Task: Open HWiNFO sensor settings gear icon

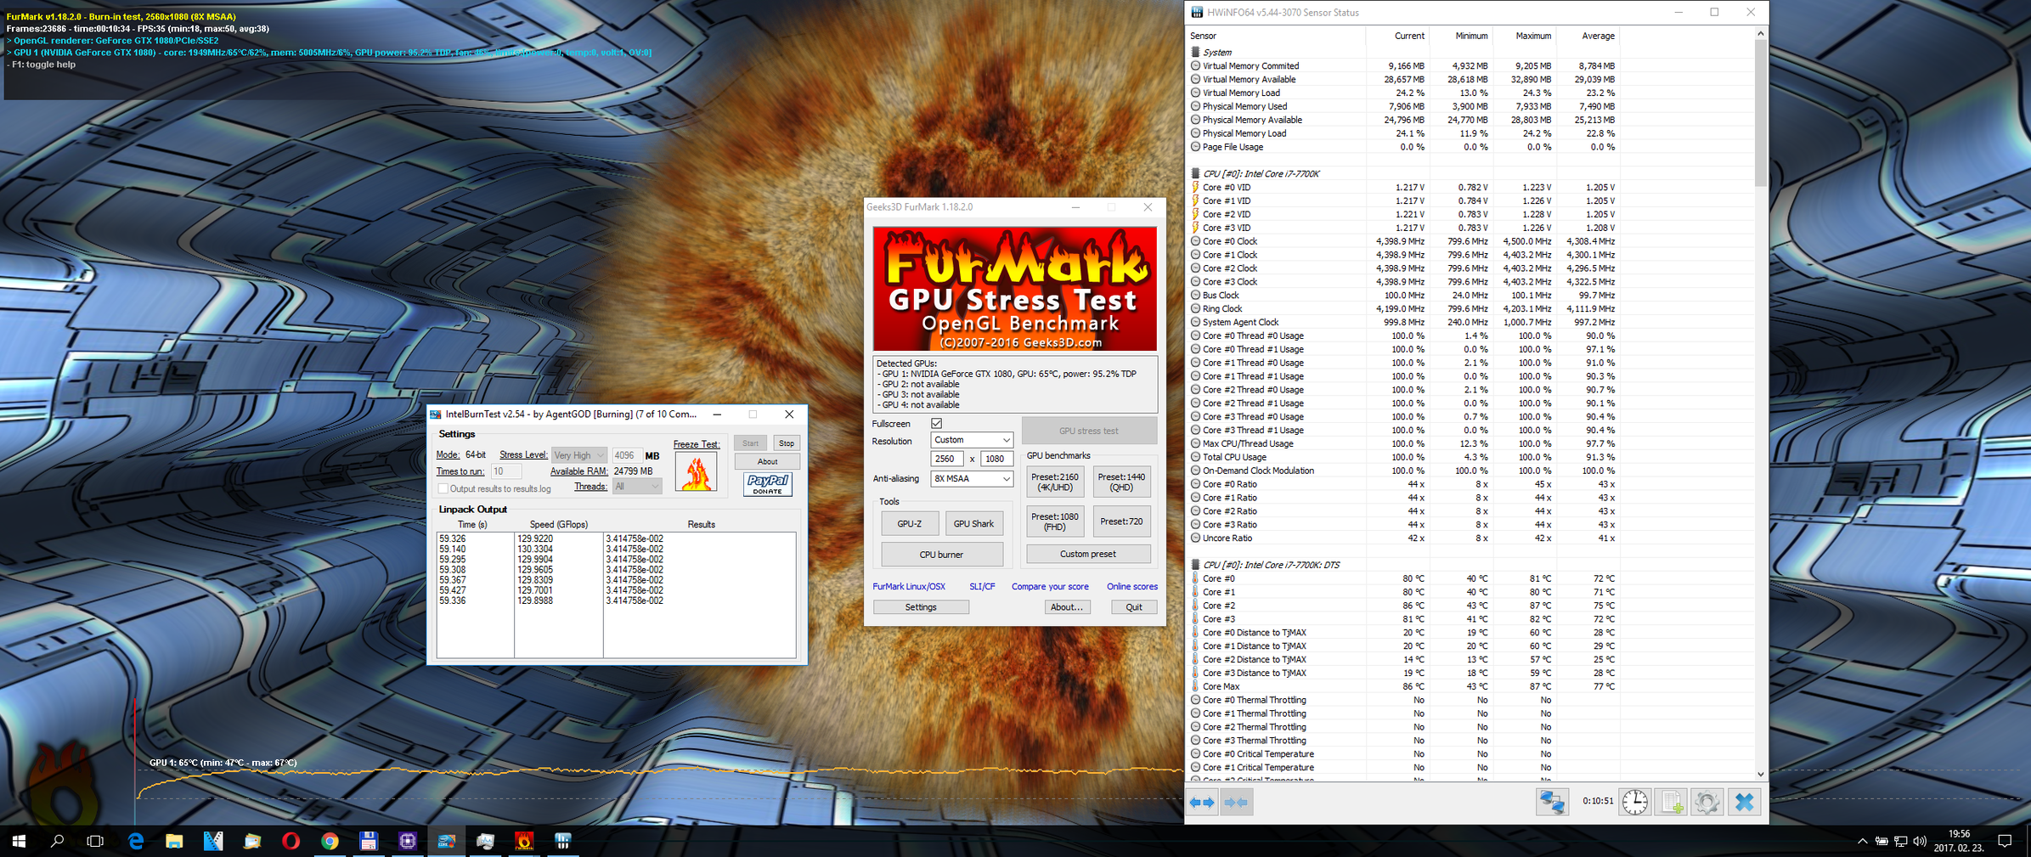Action: 1707,802
